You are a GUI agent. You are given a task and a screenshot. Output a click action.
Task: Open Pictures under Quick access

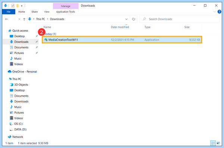[19, 53]
